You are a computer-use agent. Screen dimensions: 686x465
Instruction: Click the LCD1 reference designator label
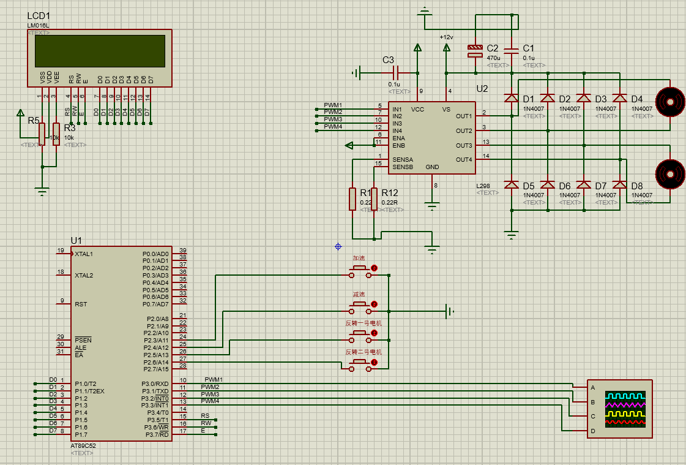(39, 16)
